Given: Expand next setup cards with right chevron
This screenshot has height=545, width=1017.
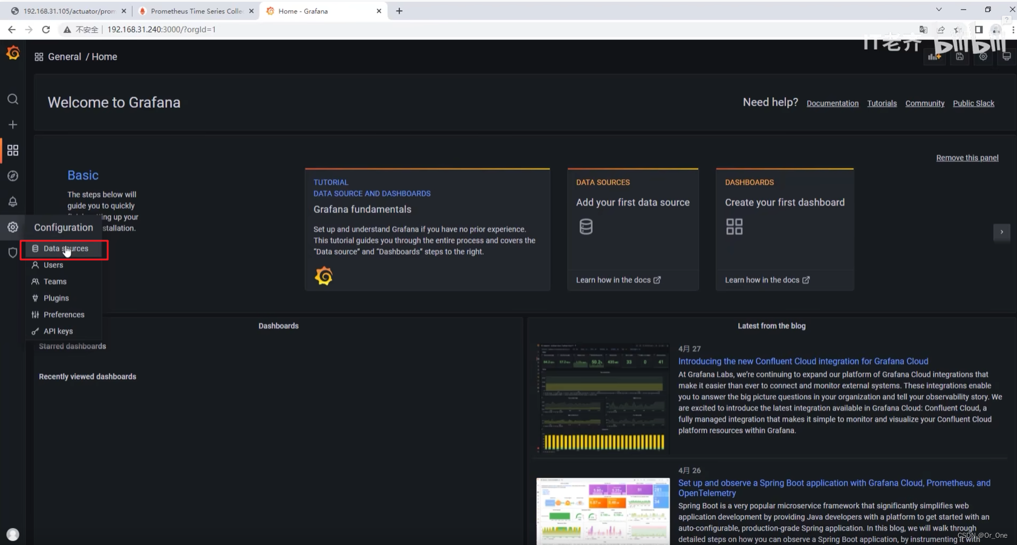Looking at the screenshot, I should point(1002,232).
